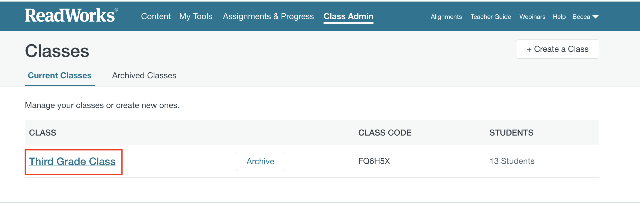Image resolution: width=640 pixels, height=204 pixels.
Task: Click the STUDENTS column header
Action: pyautogui.click(x=511, y=133)
